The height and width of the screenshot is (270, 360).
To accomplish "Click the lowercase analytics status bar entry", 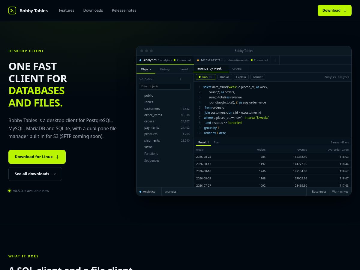I will pyautogui.click(x=171, y=191).
